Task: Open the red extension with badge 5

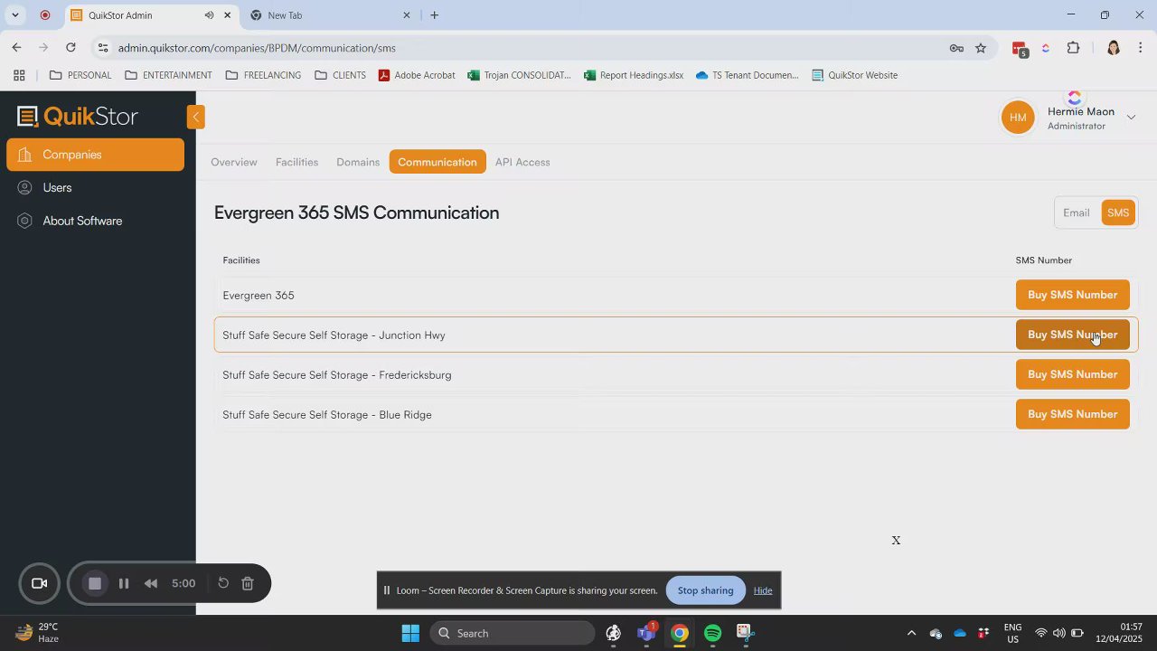Action: pos(1021,49)
